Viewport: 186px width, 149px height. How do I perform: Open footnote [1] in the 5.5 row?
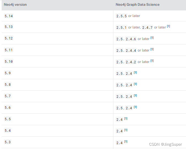[126, 118]
